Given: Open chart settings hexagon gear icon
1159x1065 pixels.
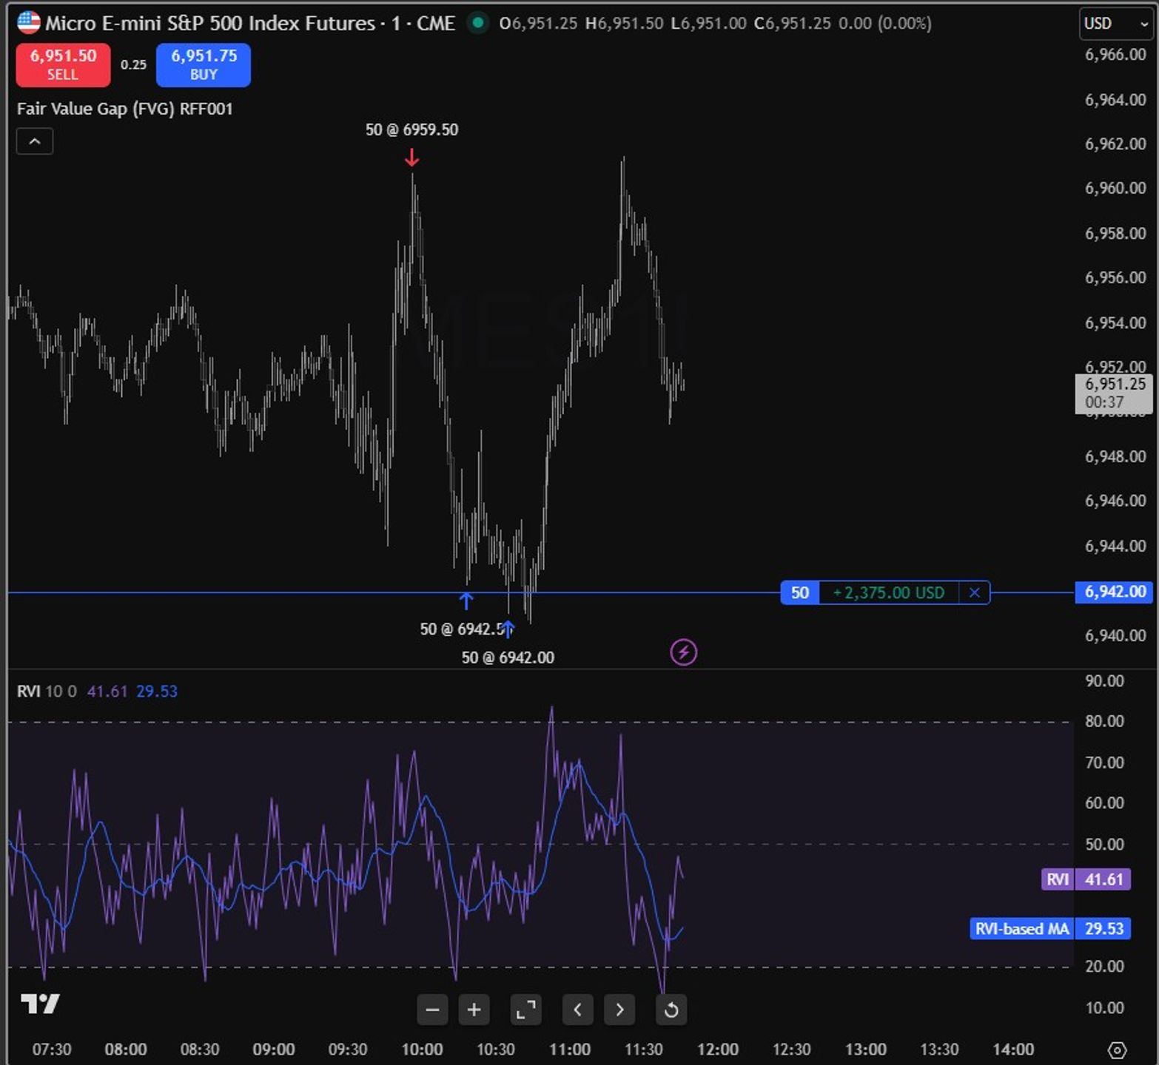Looking at the screenshot, I should (x=1117, y=1049).
